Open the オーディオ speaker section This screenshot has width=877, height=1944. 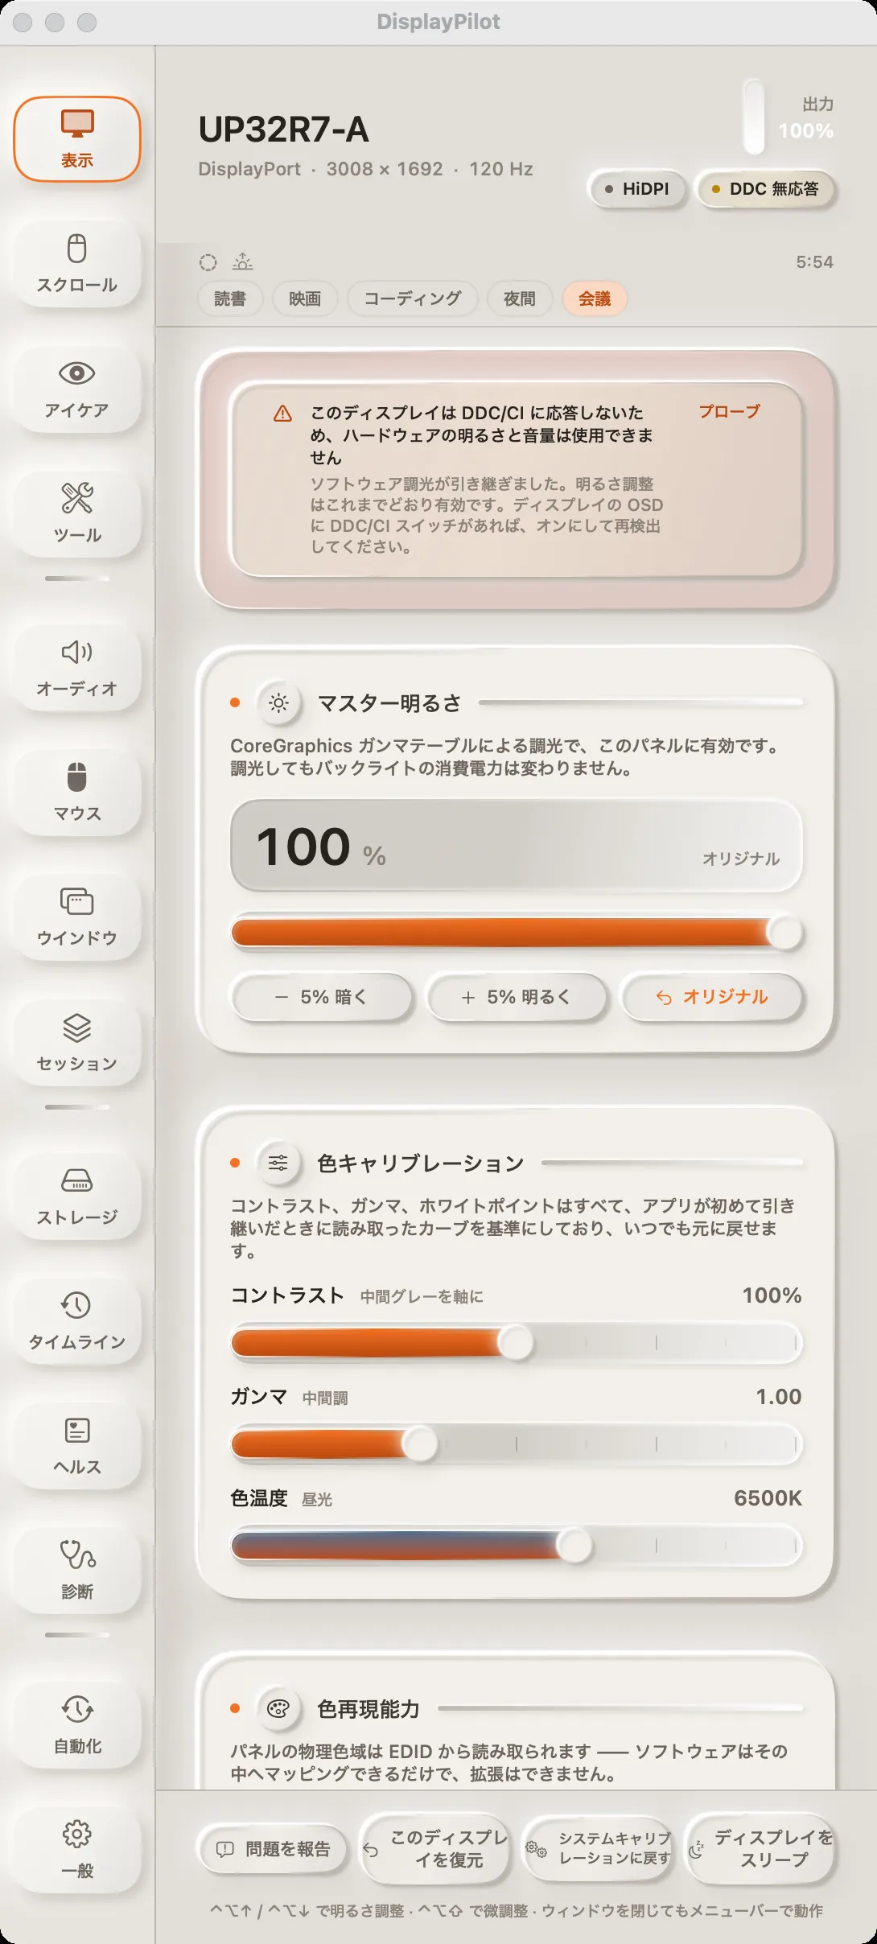point(77,668)
